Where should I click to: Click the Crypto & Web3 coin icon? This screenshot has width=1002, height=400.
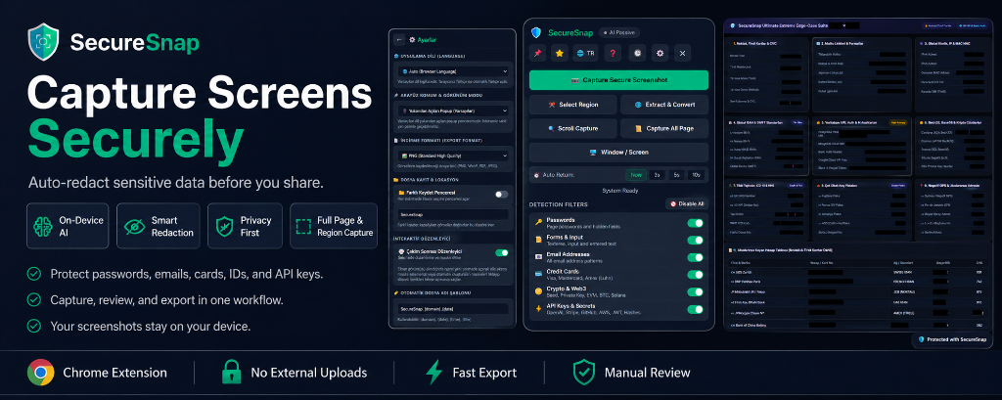[539, 292]
